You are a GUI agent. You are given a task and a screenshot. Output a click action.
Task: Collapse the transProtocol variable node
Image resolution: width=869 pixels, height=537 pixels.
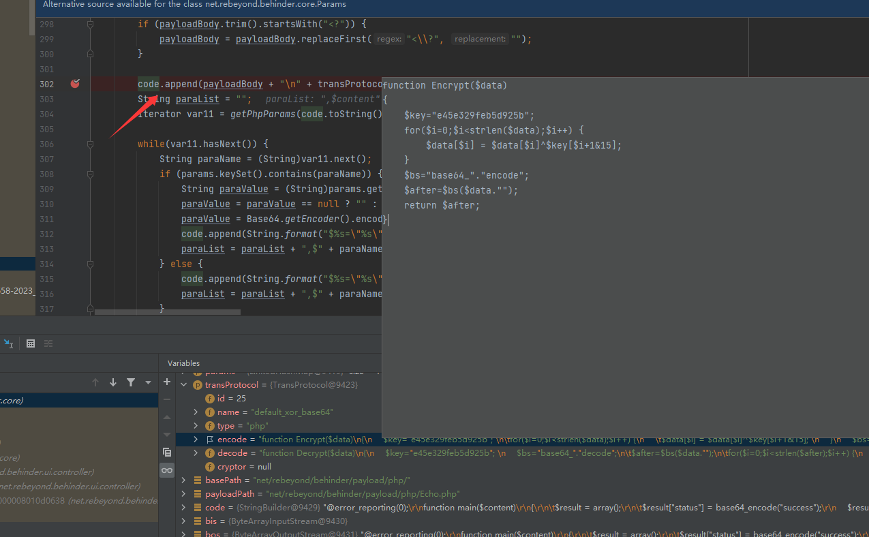[x=184, y=385]
